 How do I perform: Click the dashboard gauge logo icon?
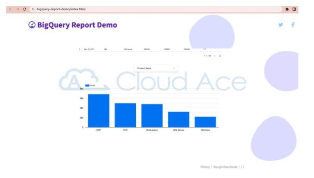tap(32, 25)
